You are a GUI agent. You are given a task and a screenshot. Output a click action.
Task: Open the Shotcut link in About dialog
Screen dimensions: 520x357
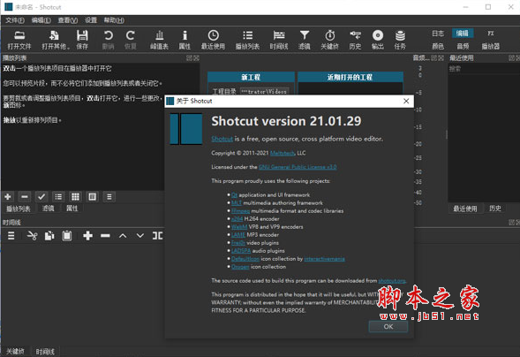[222, 139]
